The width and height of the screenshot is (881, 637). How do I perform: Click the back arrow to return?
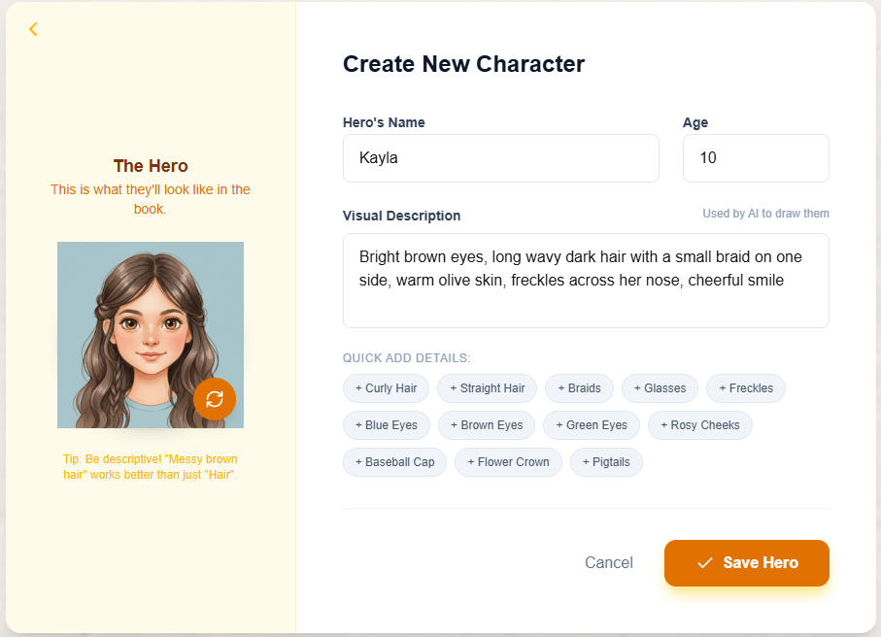(x=33, y=29)
